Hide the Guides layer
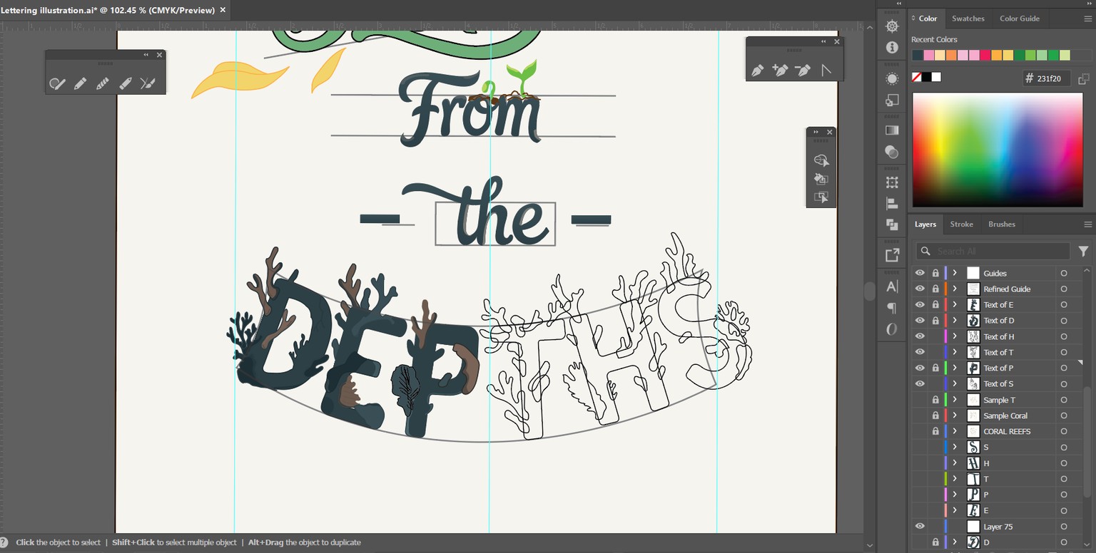The image size is (1096, 553). click(x=920, y=273)
